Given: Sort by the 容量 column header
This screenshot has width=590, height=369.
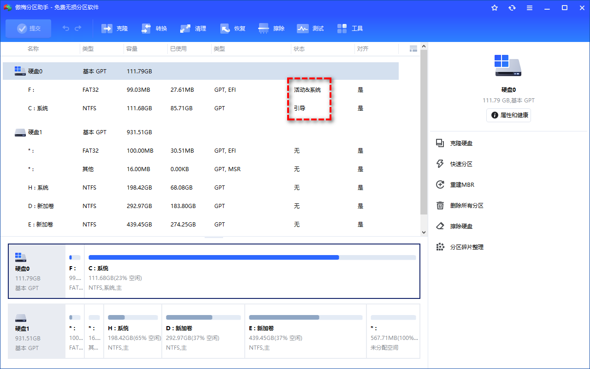Looking at the screenshot, I should (132, 49).
